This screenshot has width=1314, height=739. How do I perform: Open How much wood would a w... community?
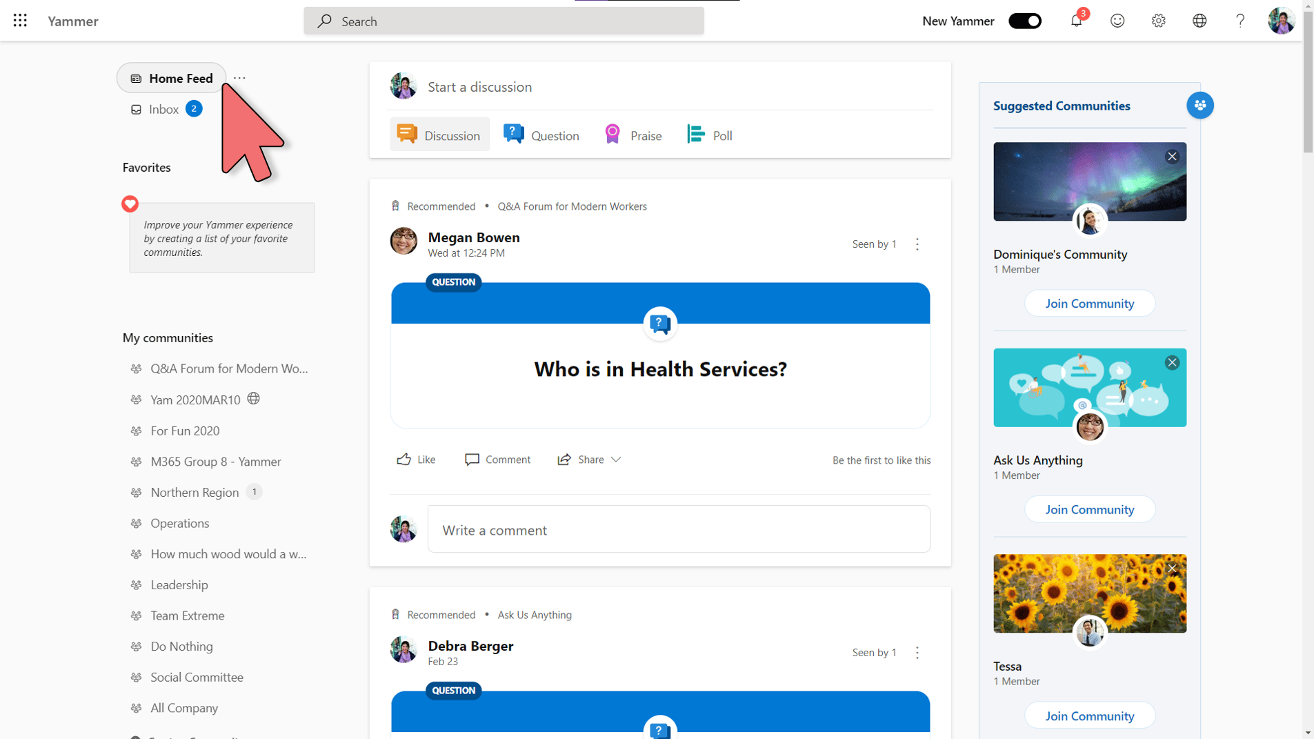[x=219, y=554]
